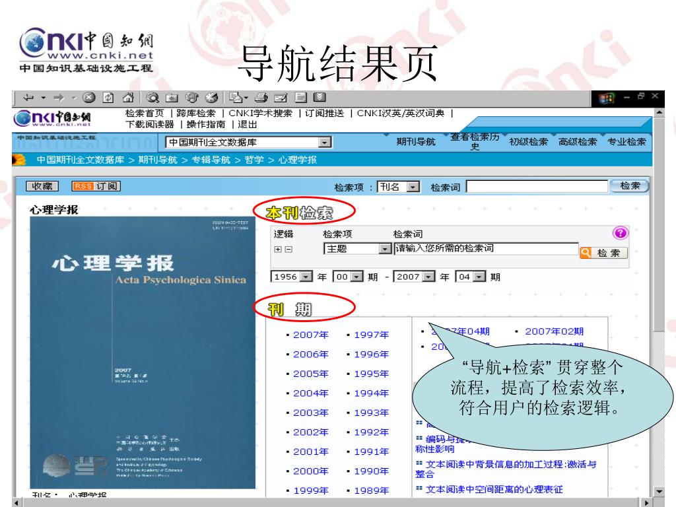The width and height of the screenshot is (676, 507).
Task: Switch to the 高级检索 tab
Action: click(x=577, y=141)
